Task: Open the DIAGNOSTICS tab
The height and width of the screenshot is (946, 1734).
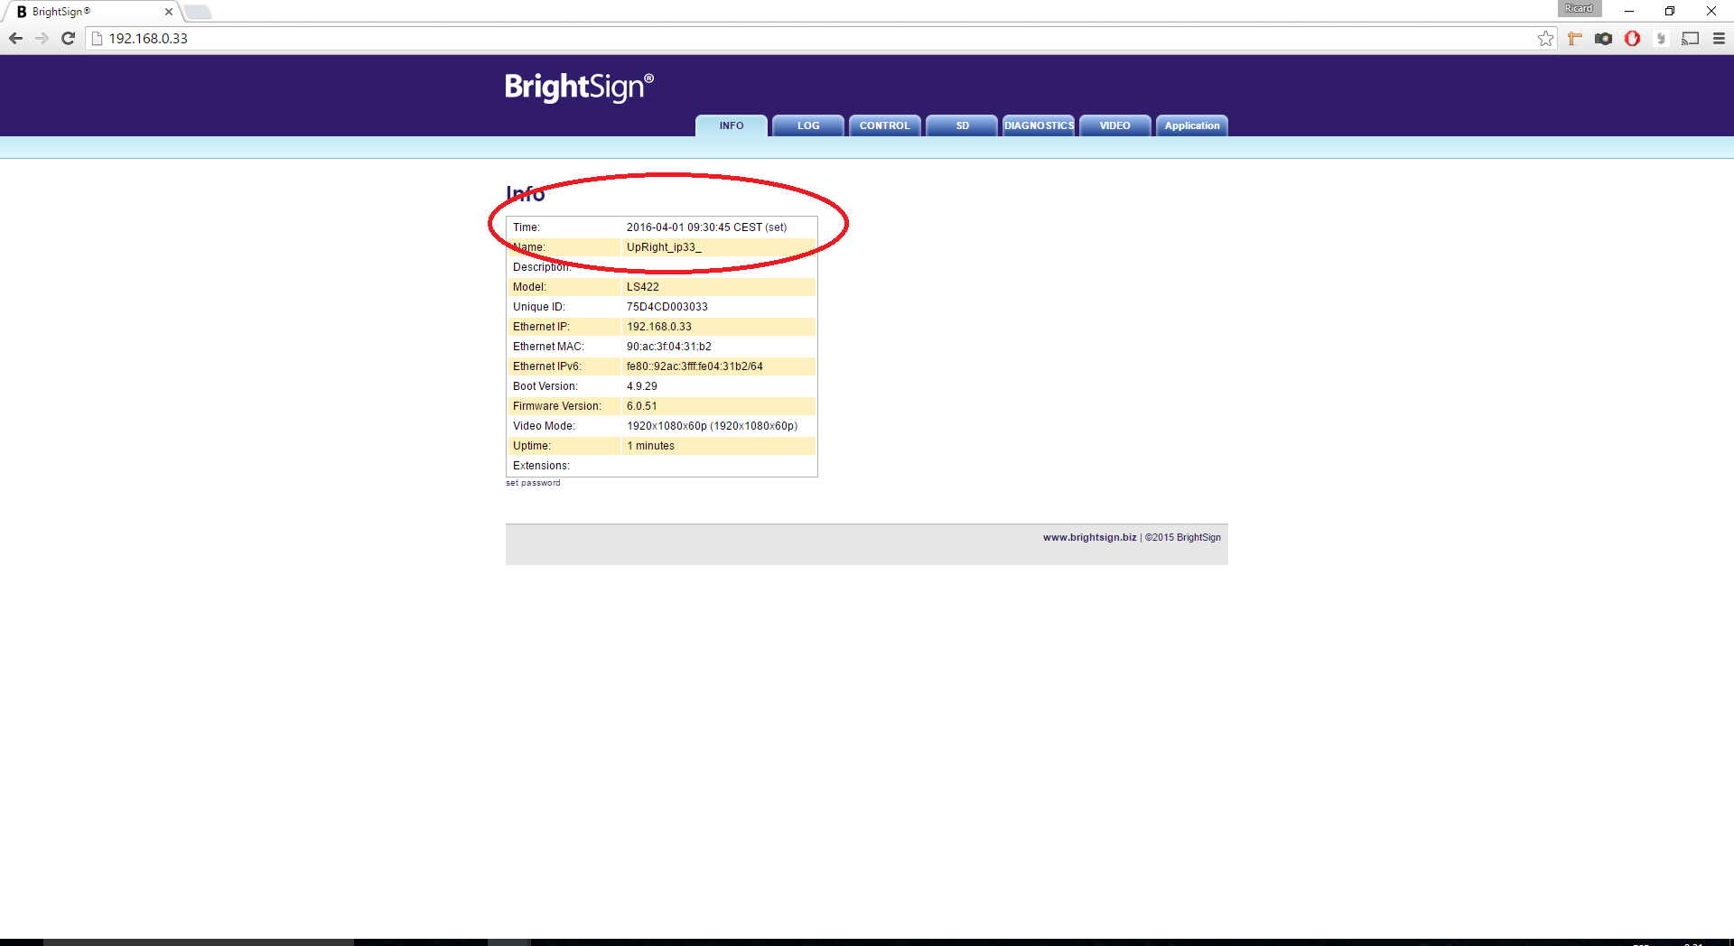Action: [x=1039, y=125]
